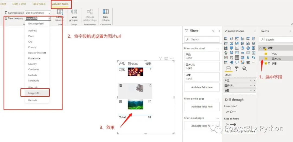Choose the Line chart visualization
293x142 pixels.
(x=226, y=43)
